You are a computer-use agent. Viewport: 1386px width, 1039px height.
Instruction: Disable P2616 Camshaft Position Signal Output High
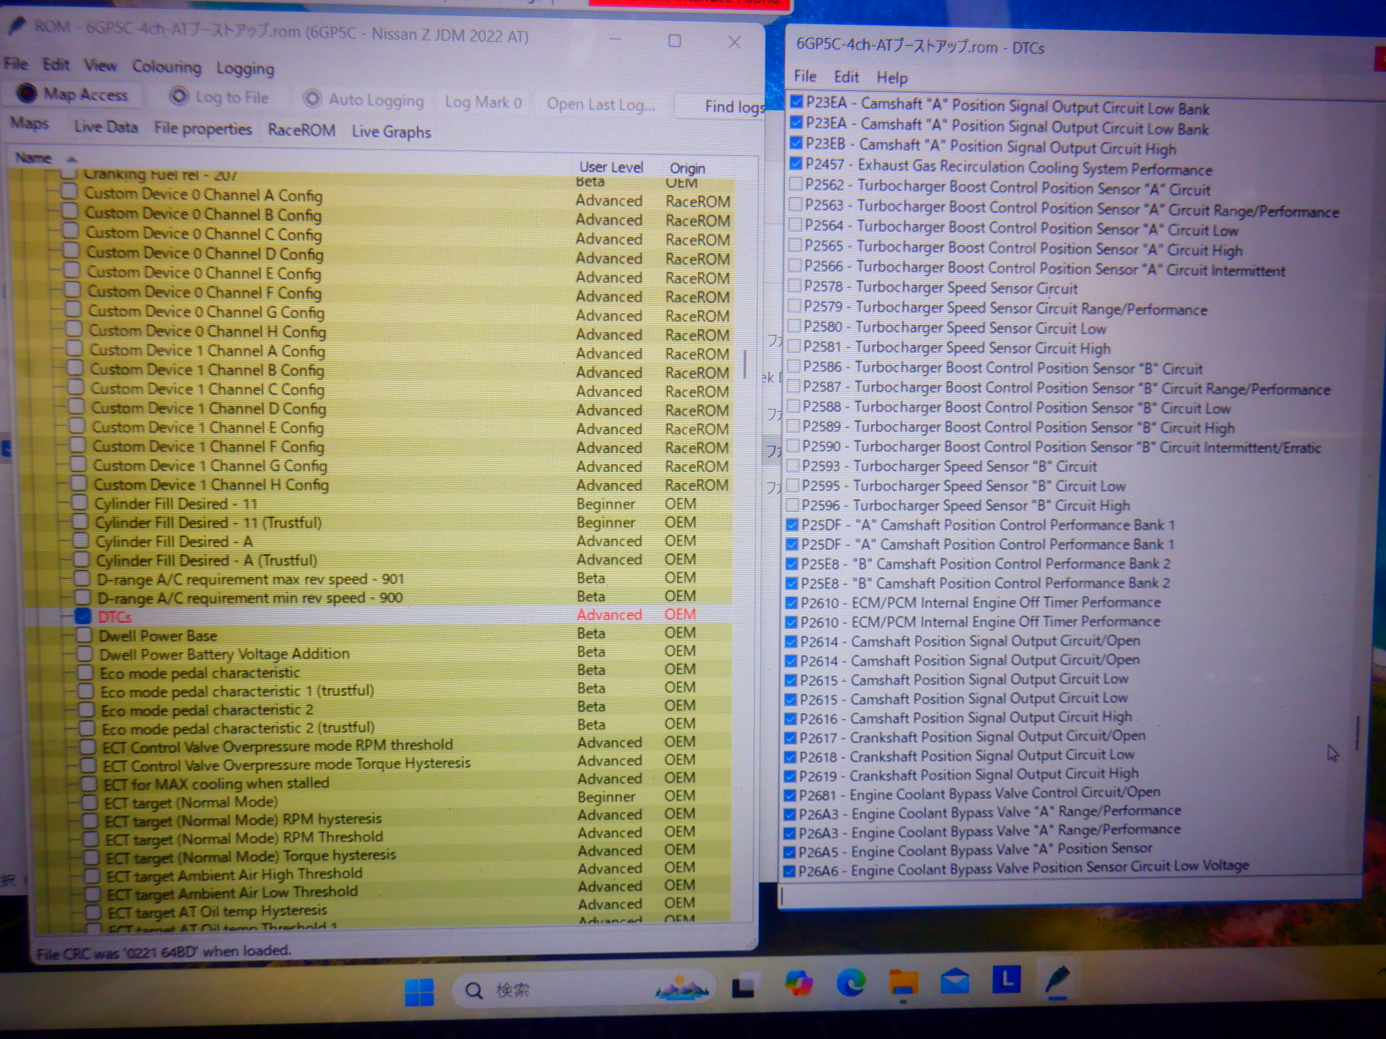coord(790,718)
